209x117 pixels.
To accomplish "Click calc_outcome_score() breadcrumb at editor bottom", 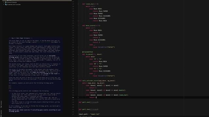I will click(x=86, y=117).
